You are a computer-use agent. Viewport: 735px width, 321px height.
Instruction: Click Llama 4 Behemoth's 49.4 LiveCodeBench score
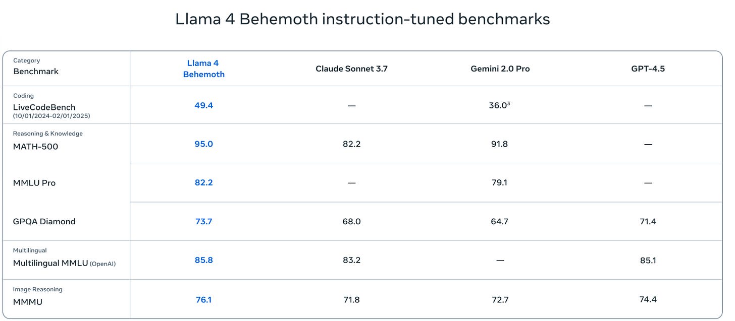(203, 105)
